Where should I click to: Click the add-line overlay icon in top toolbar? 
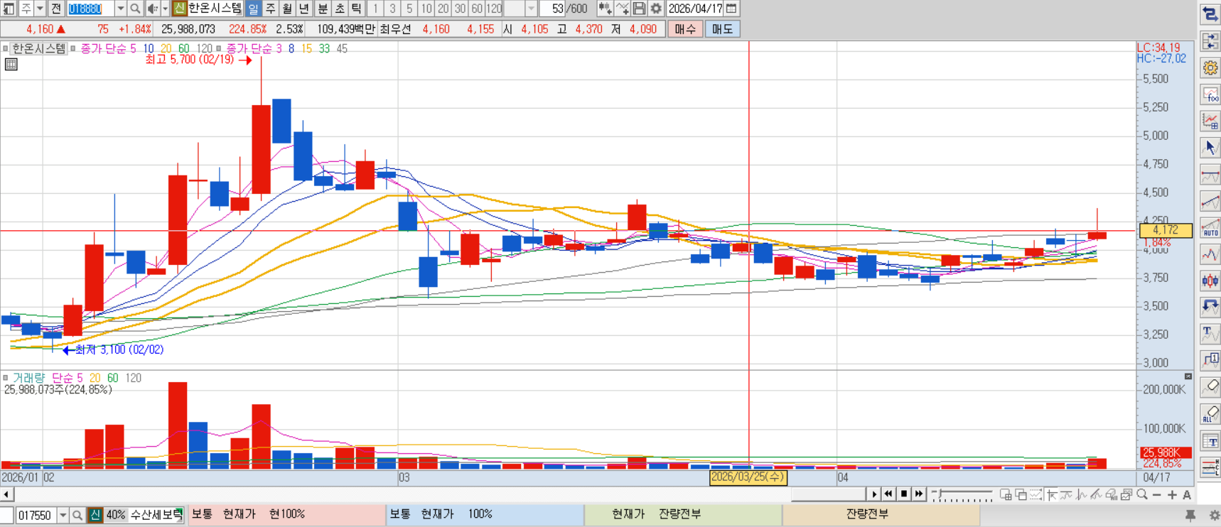click(x=622, y=9)
